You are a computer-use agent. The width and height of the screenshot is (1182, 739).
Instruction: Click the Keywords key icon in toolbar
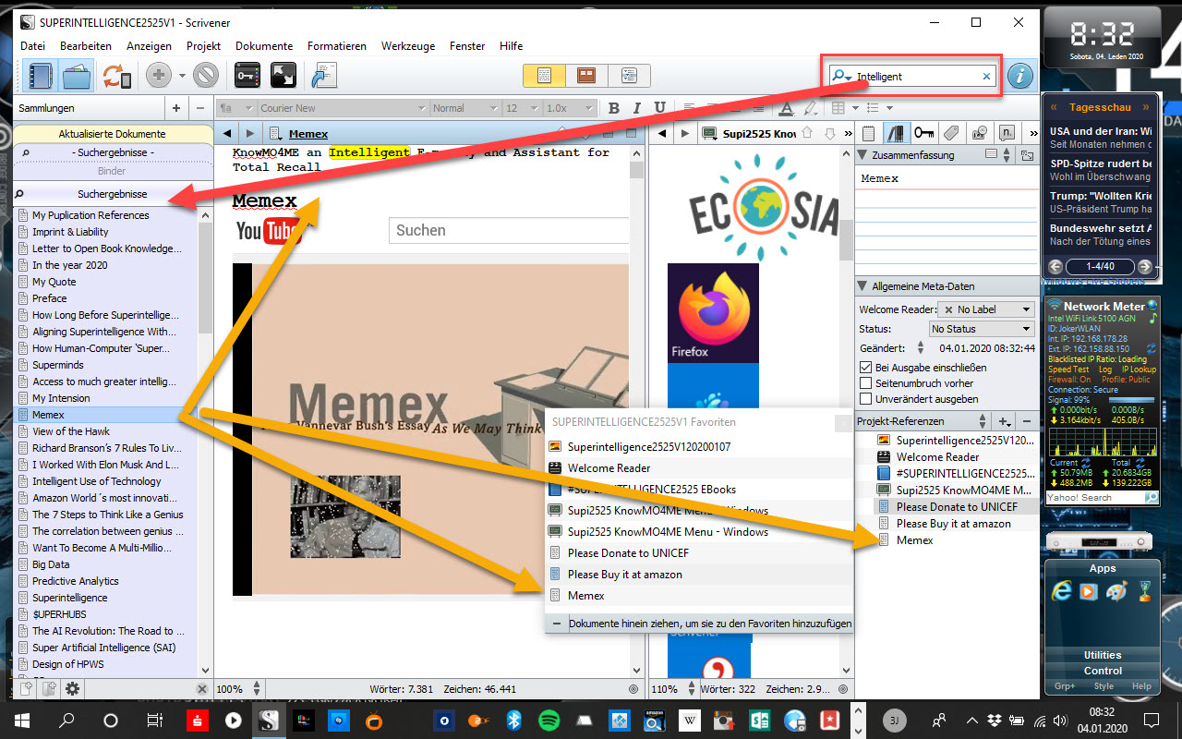tap(247, 76)
